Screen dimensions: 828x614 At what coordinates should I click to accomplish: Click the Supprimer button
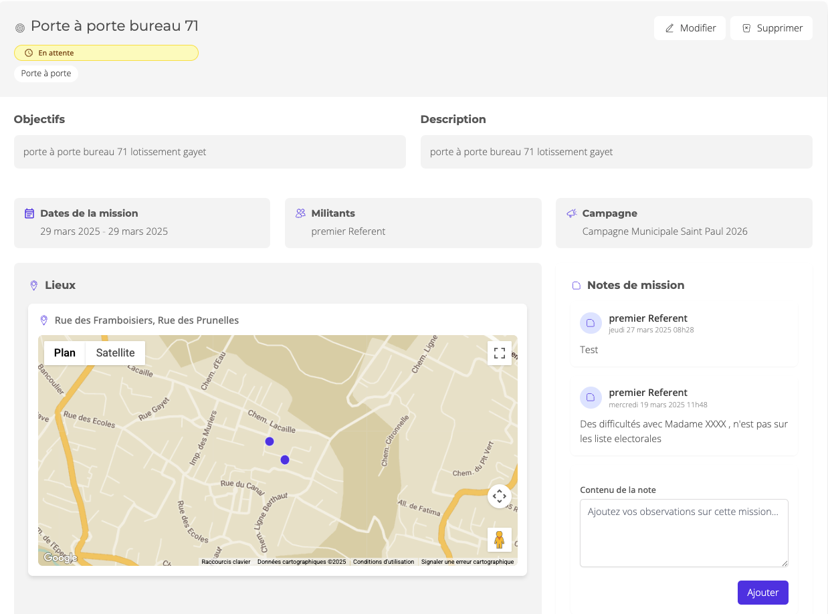pyautogui.click(x=771, y=28)
